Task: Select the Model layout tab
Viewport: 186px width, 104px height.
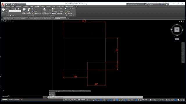Action: (5, 100)
